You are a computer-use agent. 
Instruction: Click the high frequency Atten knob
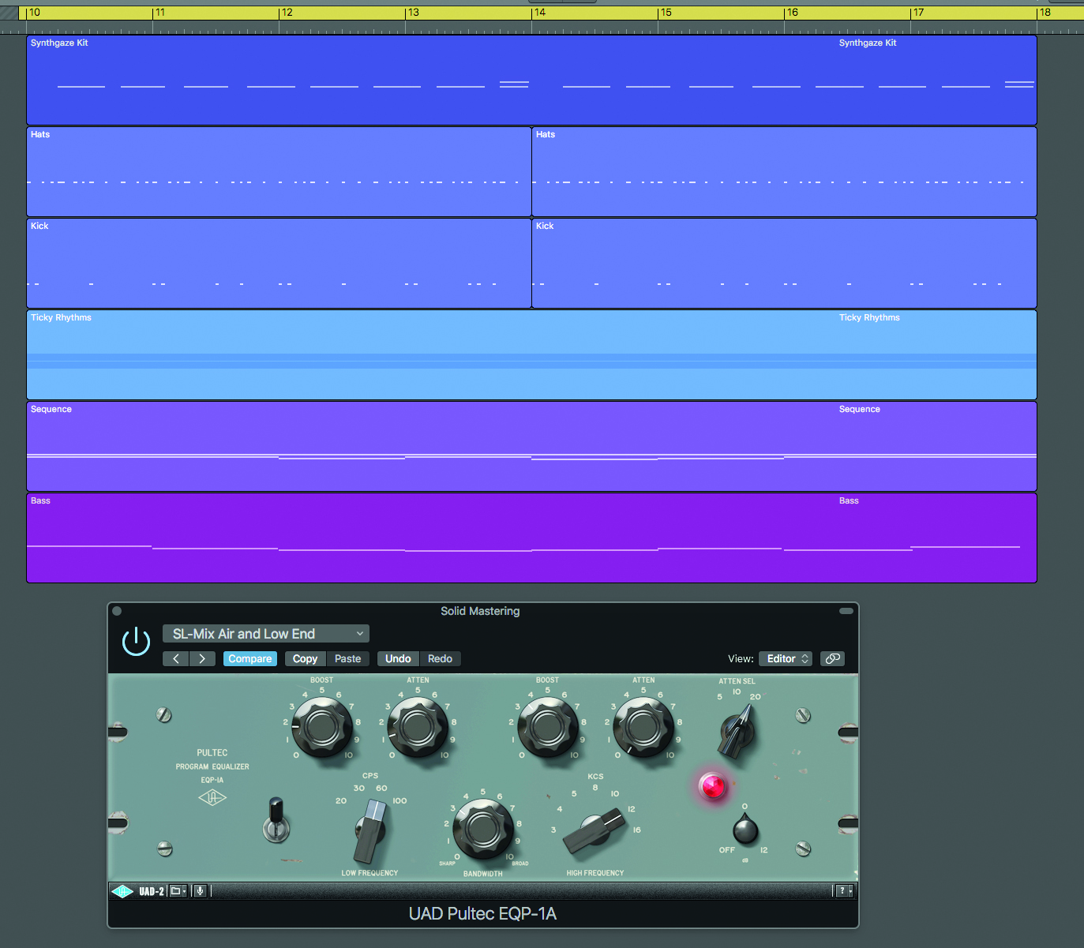pos(643,727)
